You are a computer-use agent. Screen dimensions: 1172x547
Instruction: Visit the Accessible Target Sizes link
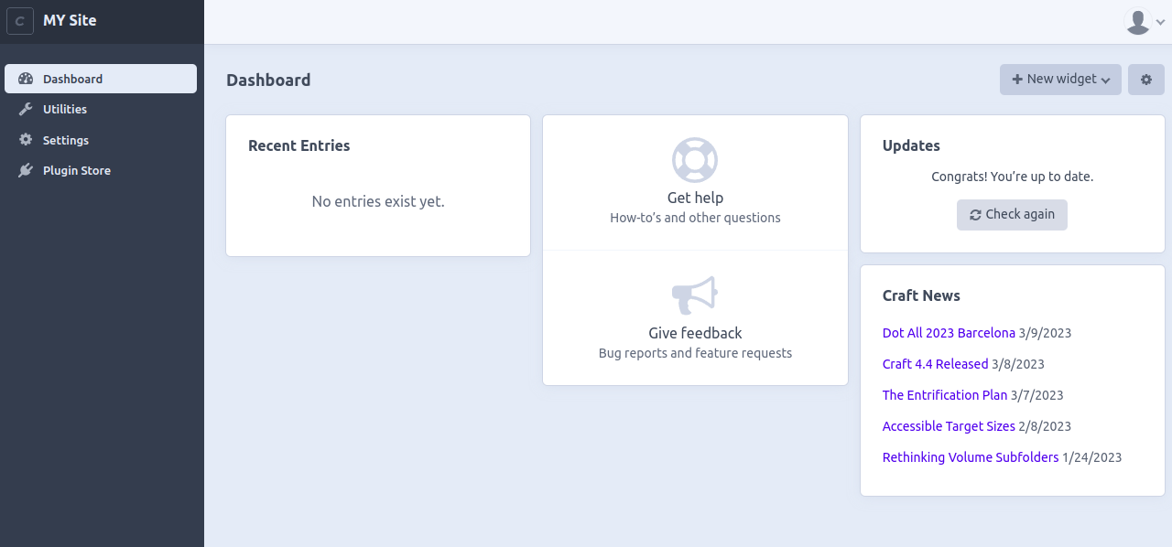(949, 426)
